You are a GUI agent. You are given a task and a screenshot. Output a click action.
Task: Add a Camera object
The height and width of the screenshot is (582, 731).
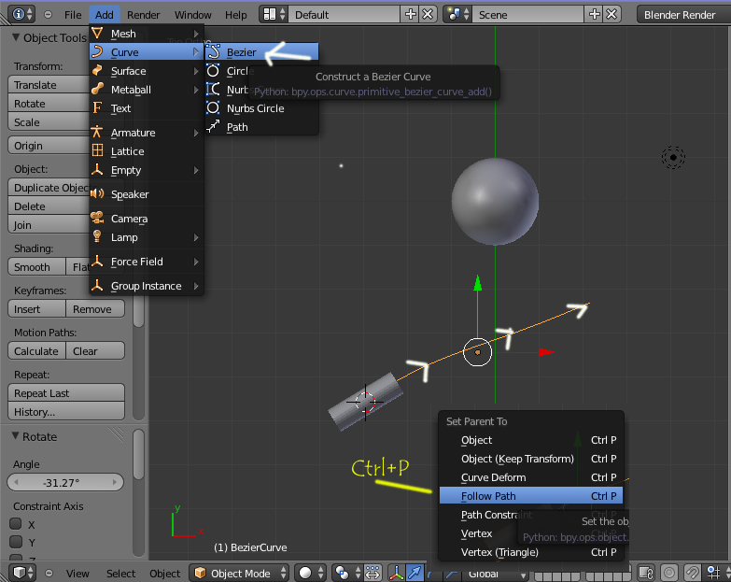point(147,219)
